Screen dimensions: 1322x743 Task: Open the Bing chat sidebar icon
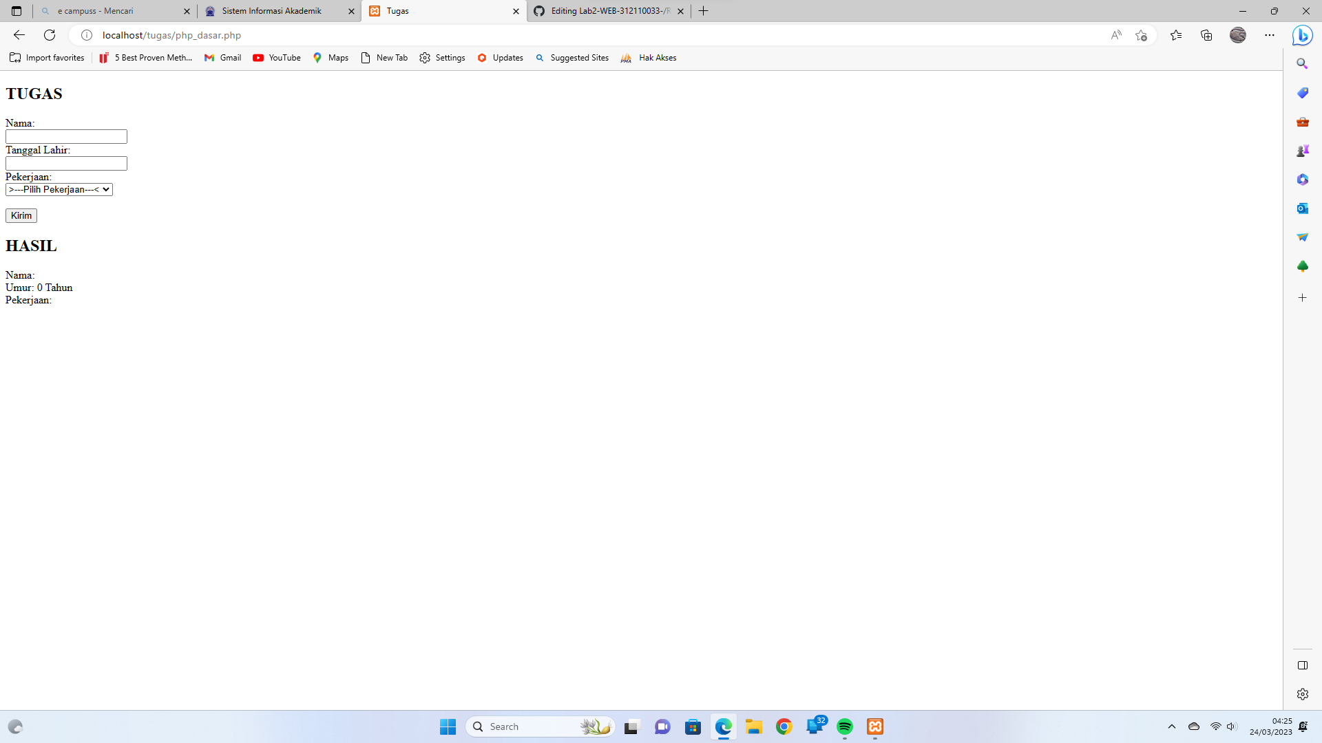click(x=1302, y=35)
